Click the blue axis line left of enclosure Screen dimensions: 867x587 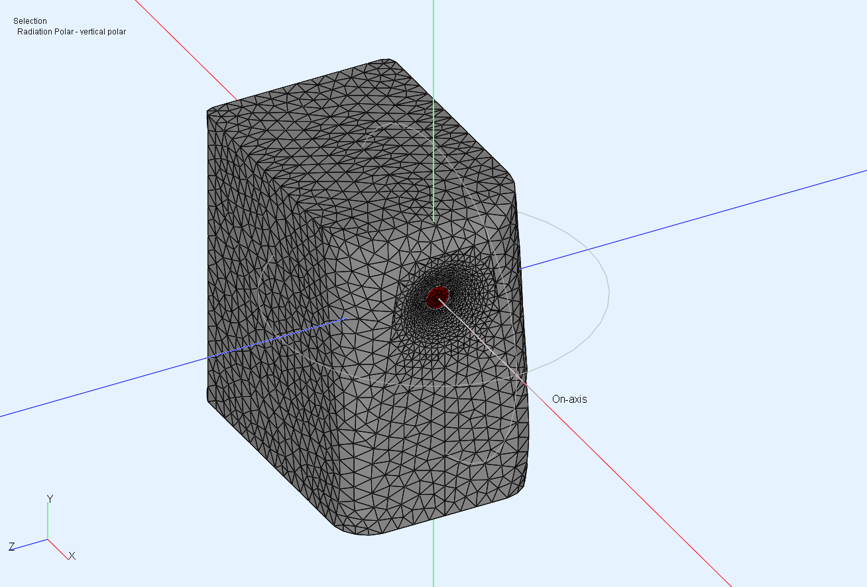(x=99, y=390)
